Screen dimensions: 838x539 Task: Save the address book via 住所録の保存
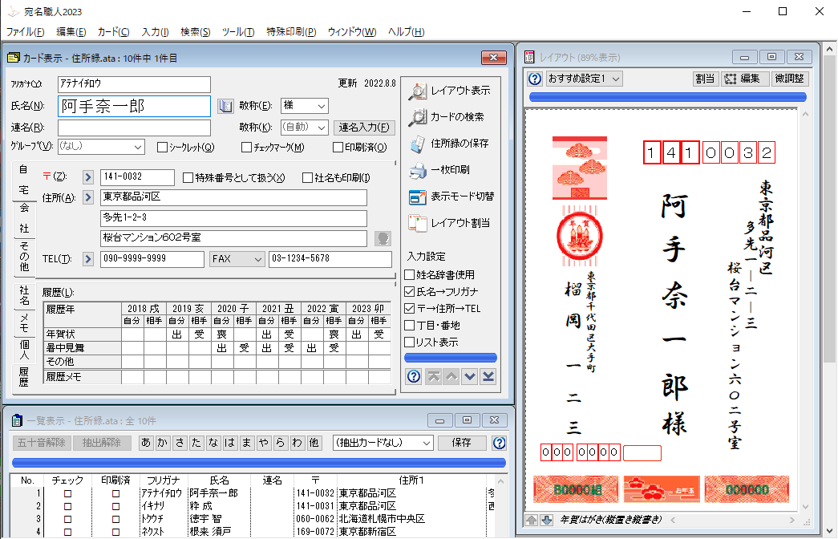coord(449,144)
